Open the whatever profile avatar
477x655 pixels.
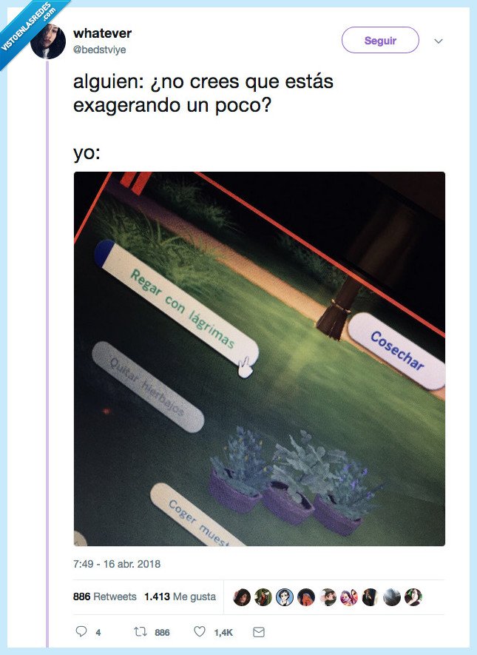tap(48, 41)
